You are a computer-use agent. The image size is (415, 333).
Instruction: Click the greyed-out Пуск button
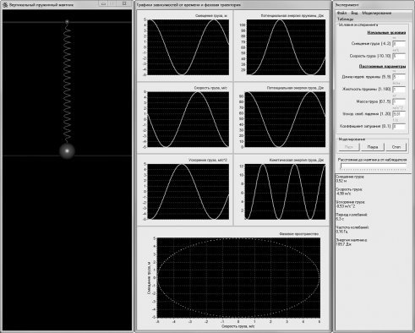pyautogui.click(x=349, y=147)
